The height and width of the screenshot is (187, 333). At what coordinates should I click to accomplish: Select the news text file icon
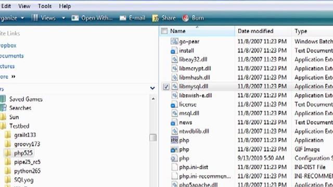[x=174, y=123]
